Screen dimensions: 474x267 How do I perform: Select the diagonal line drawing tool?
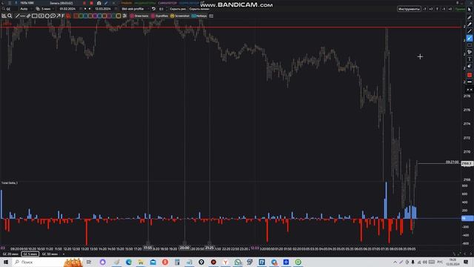(17, 16)
